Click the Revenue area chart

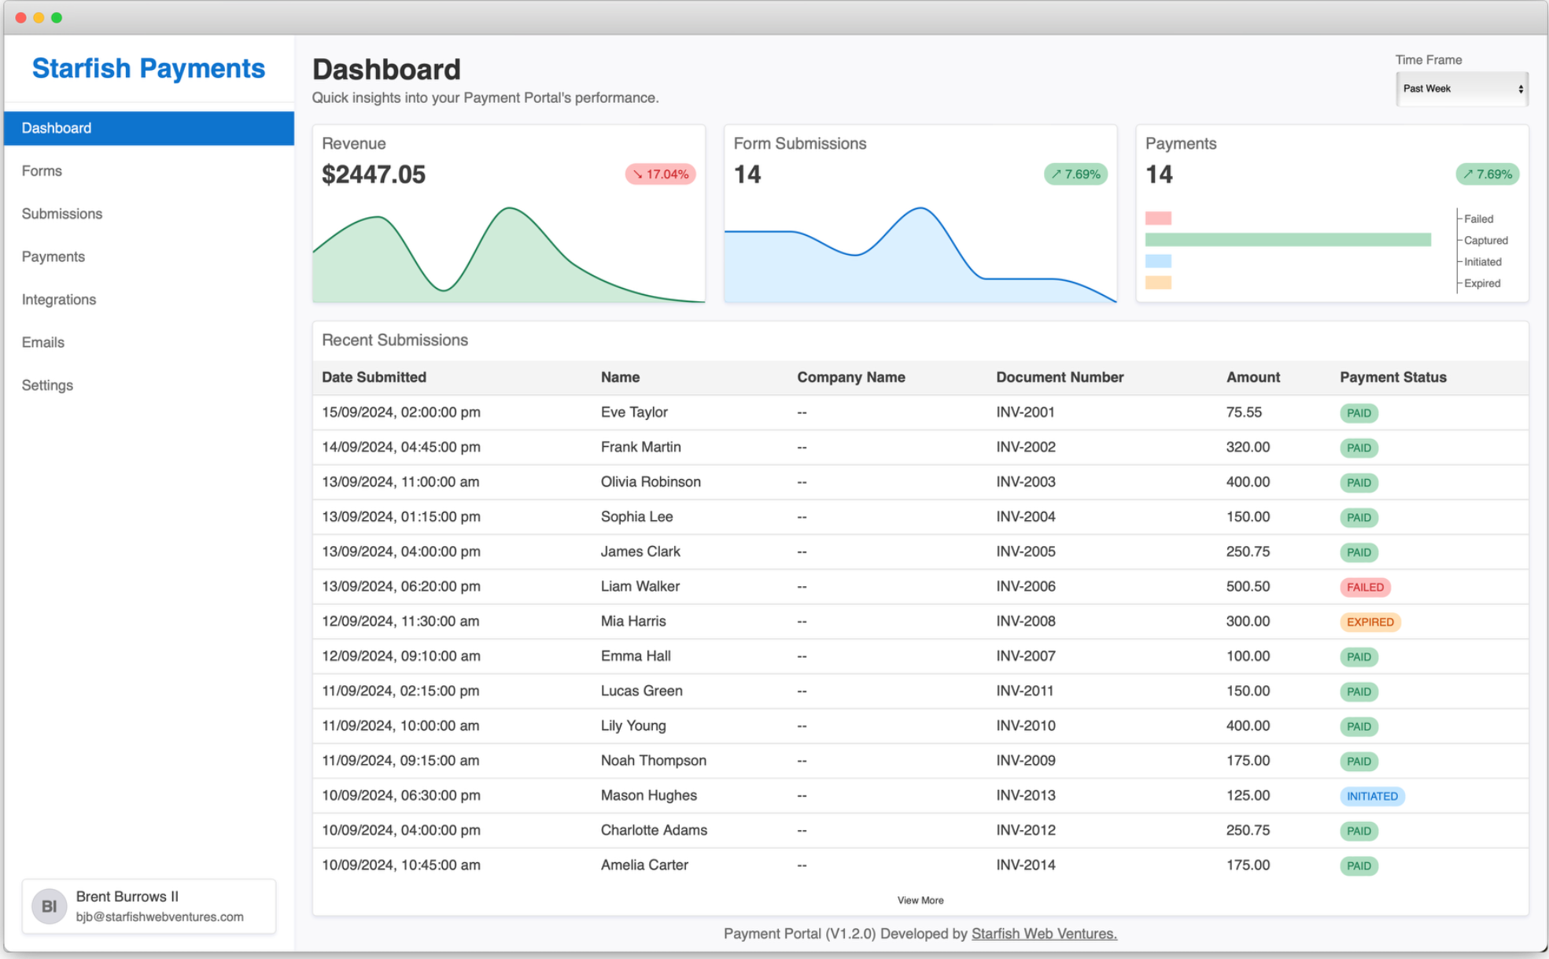coord(508,254)
